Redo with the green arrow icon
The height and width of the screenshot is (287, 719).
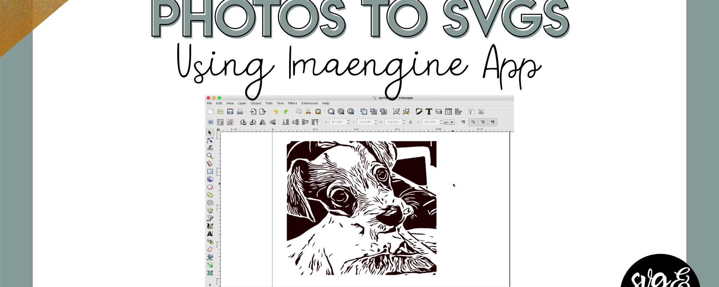tap(285, 112)
